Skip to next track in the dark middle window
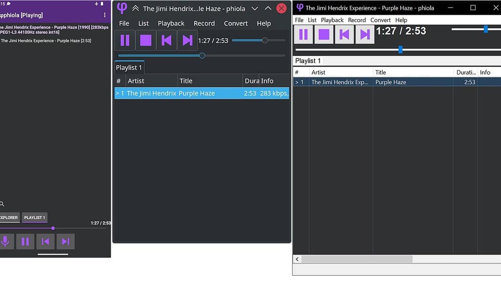 (187, 40)
